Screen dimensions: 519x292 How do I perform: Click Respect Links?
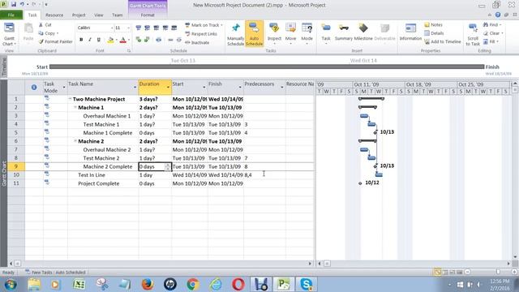201,34
